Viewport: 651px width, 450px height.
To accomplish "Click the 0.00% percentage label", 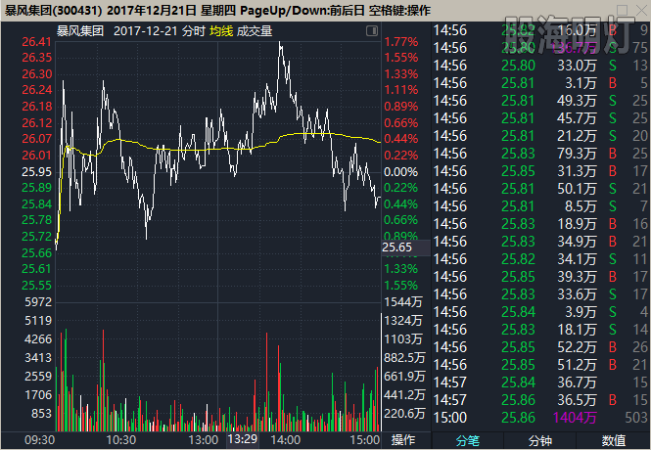I will click(401, 172).
